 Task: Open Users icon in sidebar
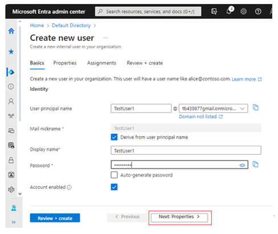click(x=11, y=101)
